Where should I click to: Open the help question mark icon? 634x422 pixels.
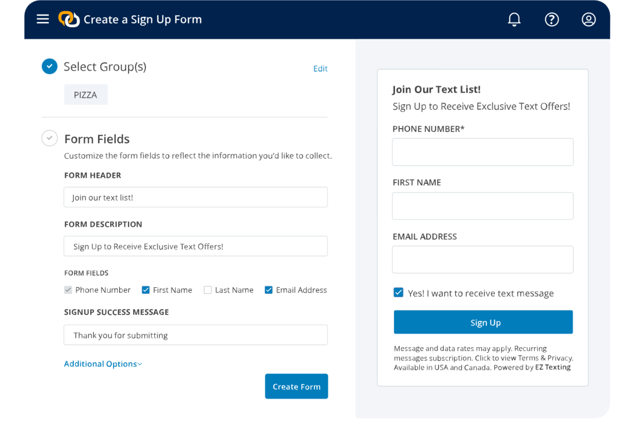click(551, 19)
